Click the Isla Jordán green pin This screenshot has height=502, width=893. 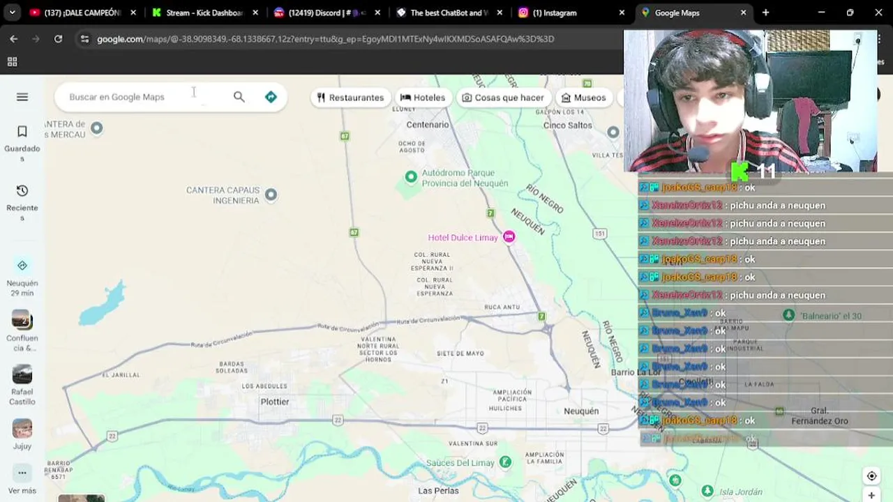[707, 491]
